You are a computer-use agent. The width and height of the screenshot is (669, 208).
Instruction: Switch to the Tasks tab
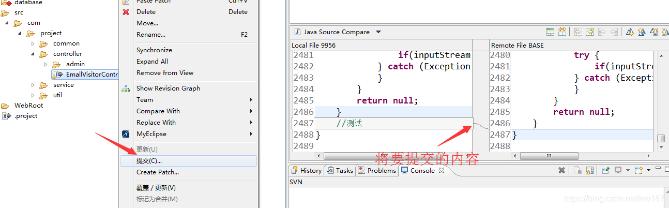[340, 170]
